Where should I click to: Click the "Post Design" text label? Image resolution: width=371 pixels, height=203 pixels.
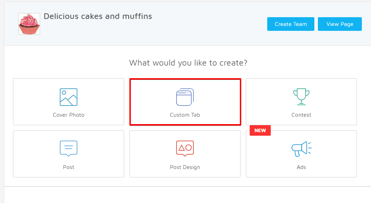185,167
